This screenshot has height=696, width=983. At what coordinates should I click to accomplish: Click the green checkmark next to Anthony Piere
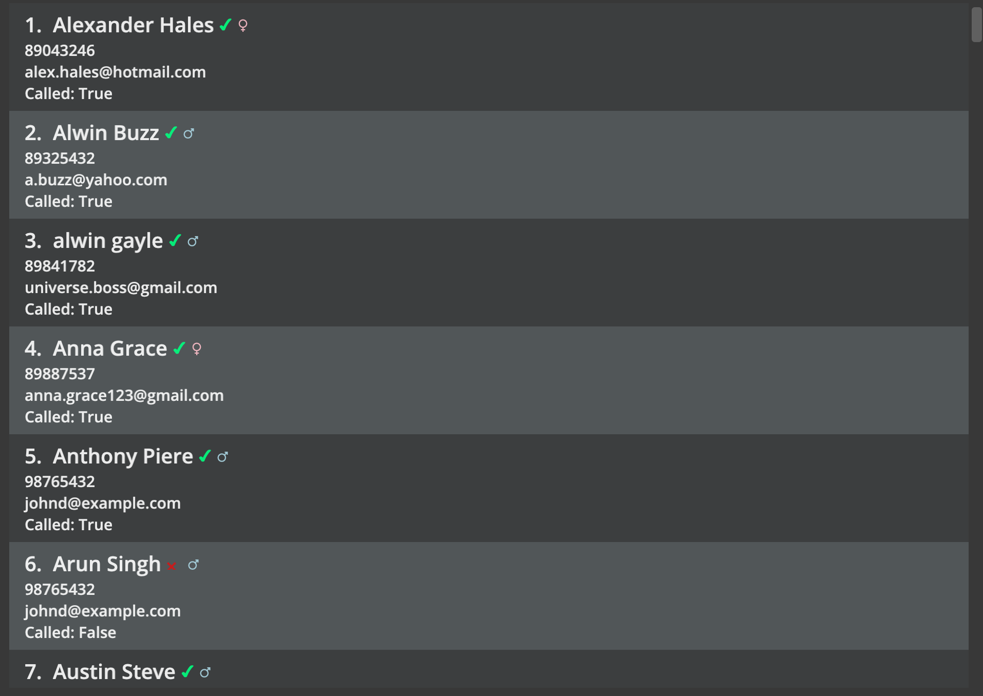204,456
